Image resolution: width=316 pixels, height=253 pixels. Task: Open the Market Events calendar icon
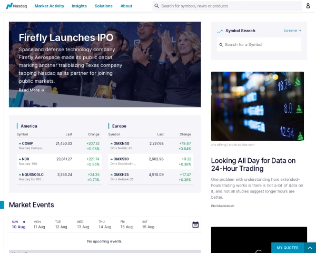point(195,225)
